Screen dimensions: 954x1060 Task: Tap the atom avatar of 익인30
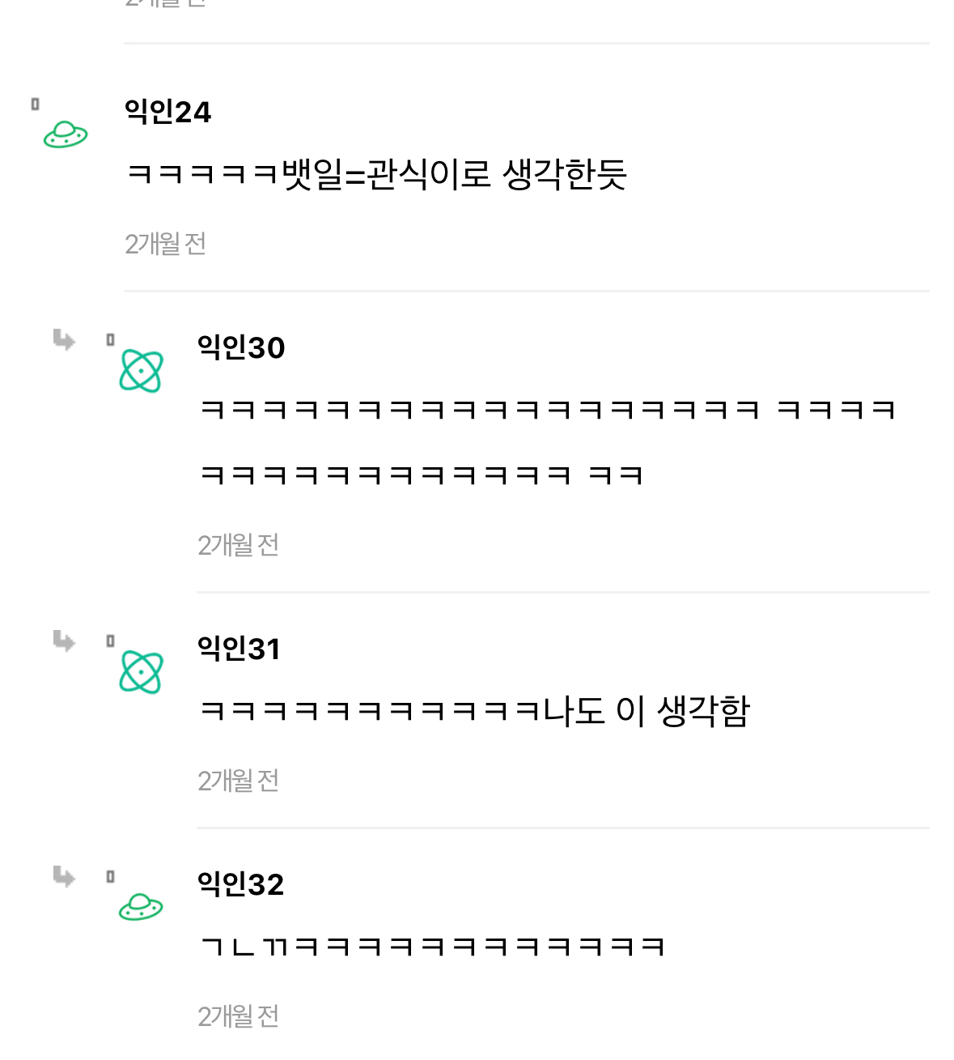pyautogui.click(x=142, y=371)
